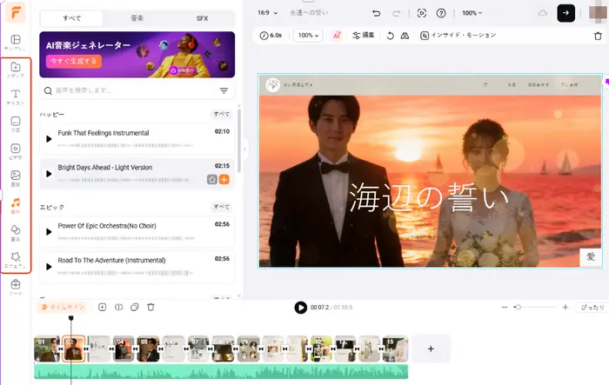Play Funk That Feelings Instrumental track
Viewport: 609px width, 385px height.
click(x=49, y=138)
